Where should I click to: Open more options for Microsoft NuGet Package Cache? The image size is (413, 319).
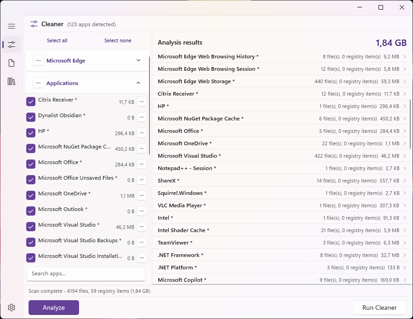(x=142, y=148)
